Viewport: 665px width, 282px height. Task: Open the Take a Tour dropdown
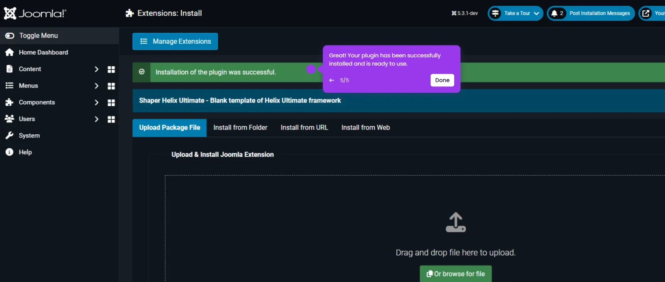click(x=516, y=13)
